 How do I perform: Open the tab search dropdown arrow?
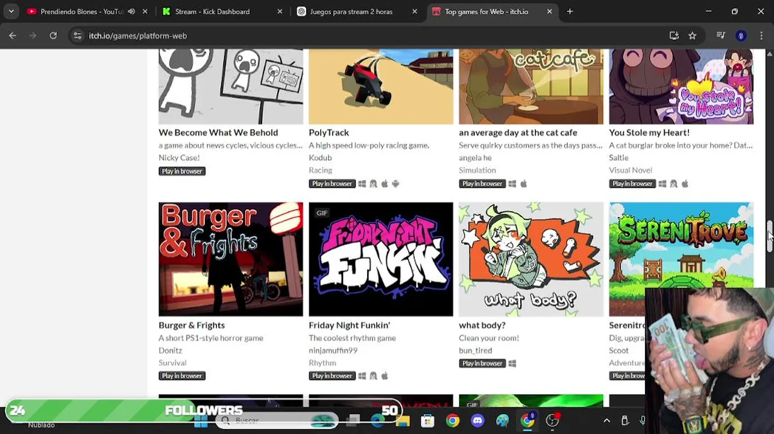pos(11,11)
